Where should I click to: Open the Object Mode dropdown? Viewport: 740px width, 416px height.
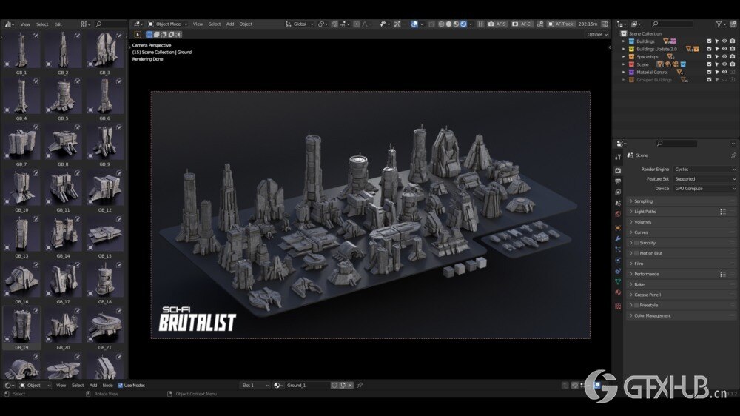click(168, 24)
